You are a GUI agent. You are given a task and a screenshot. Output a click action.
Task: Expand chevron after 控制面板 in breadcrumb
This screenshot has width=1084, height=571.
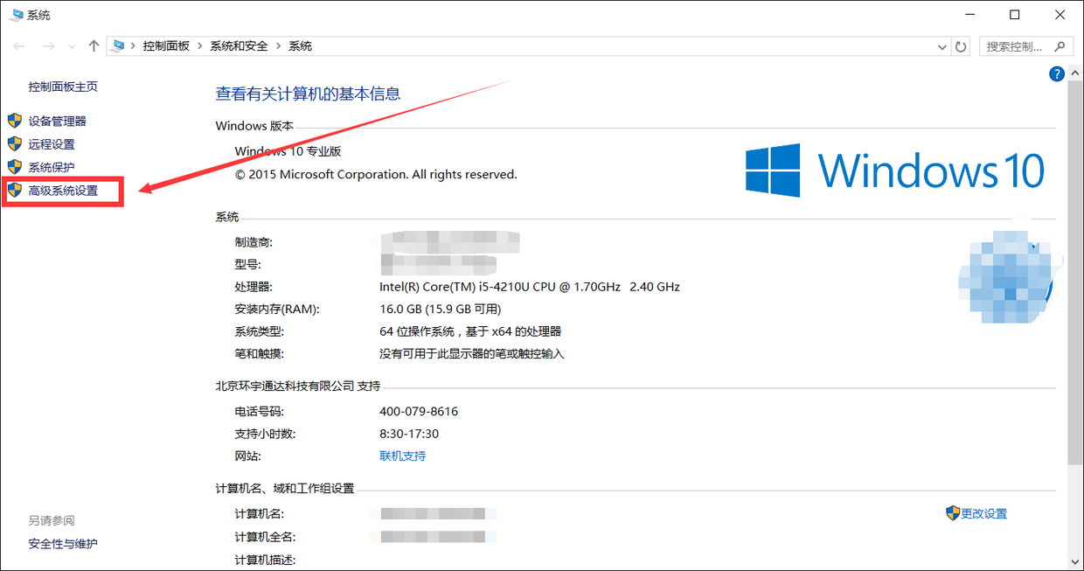200,46
